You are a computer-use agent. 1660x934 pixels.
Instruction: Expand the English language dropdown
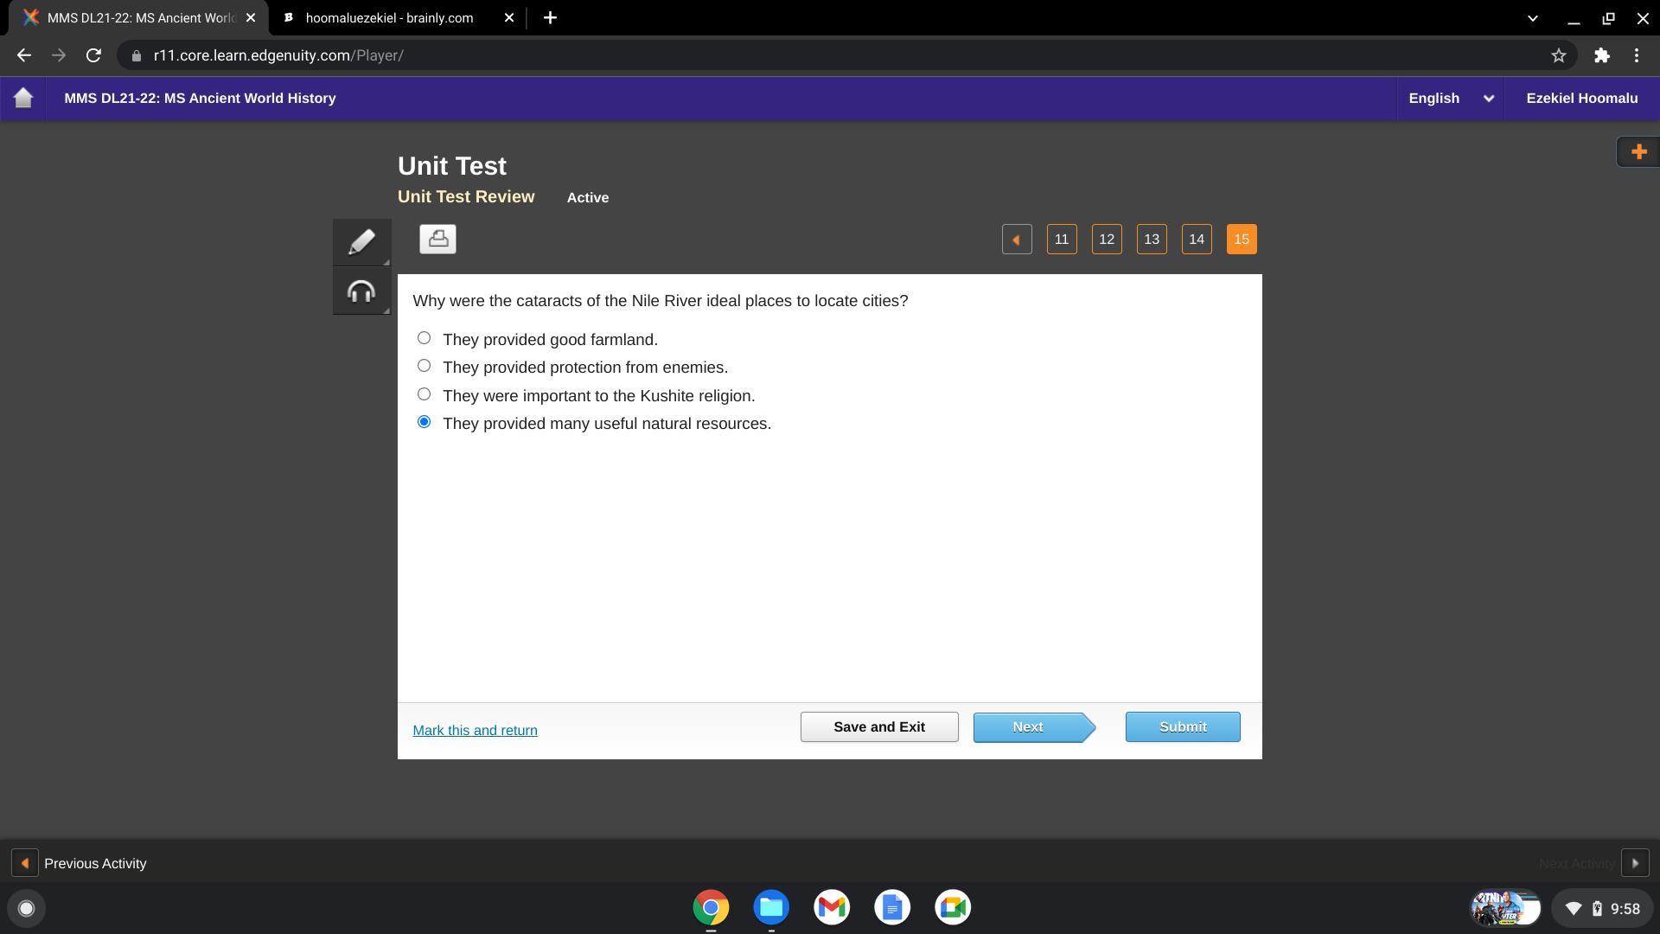pos(1451,98)
